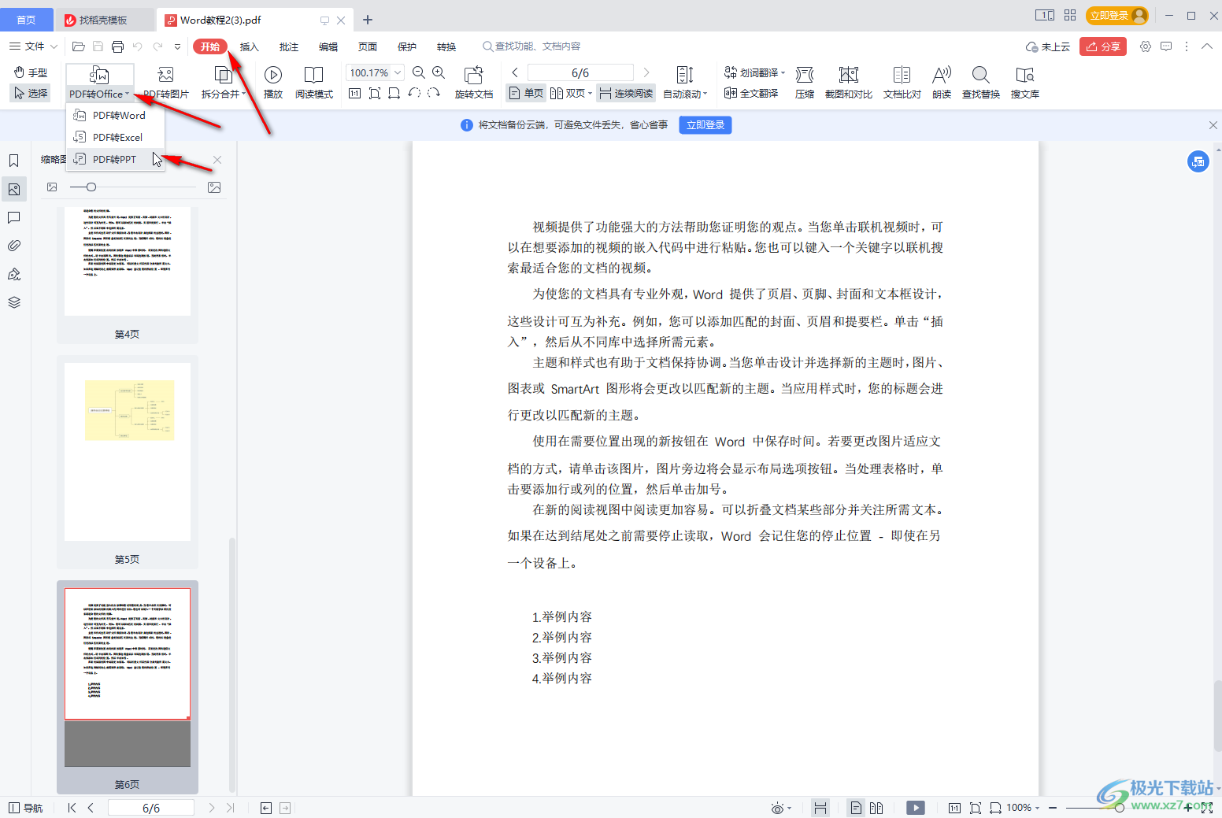Adjust thumbnail size slider
The width and height of the screenshot is (1222, 818).
(x=91, y=187)
